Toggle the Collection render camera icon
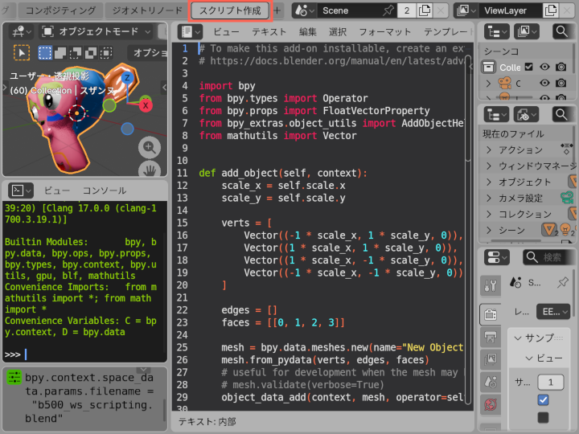The height and width of the screenshot is (434, 579). click(561, 67)
